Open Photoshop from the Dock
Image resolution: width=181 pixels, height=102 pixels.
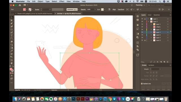pos(74,99)
